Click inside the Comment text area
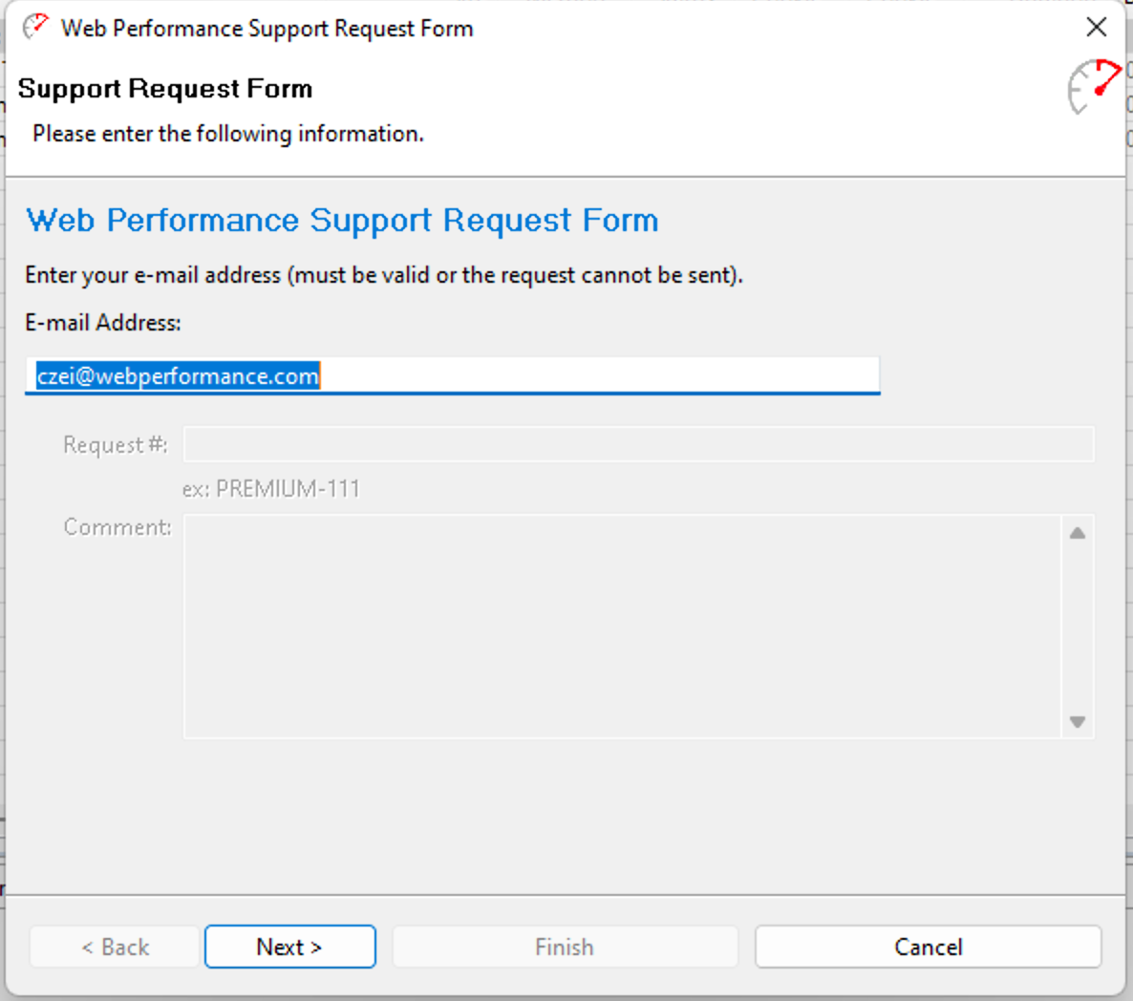Viewport: 1133px width, 1001px height. [622, 627]
